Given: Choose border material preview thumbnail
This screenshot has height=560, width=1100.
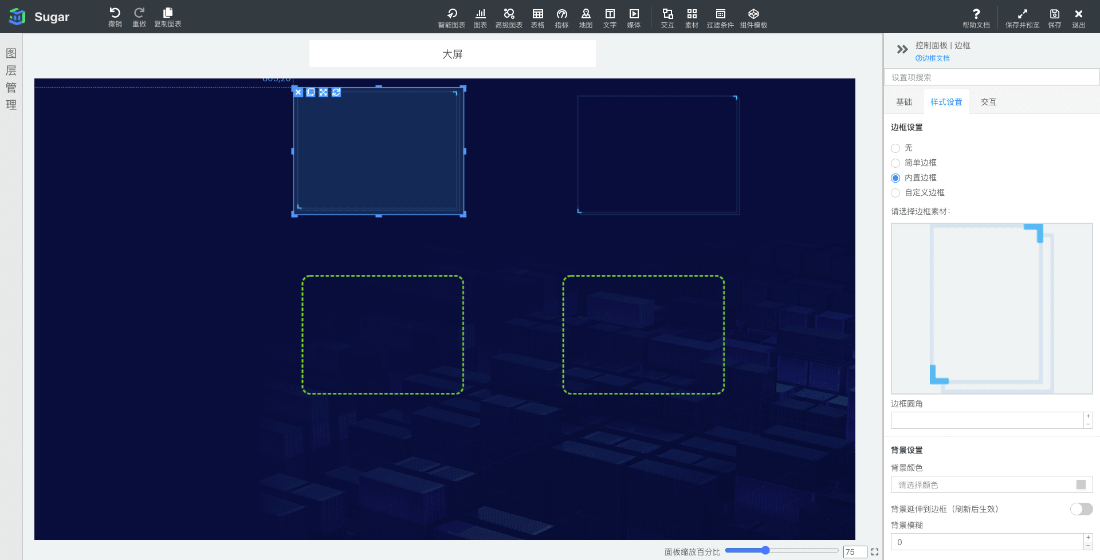Looking at the screenshot, I should point(992,309).
